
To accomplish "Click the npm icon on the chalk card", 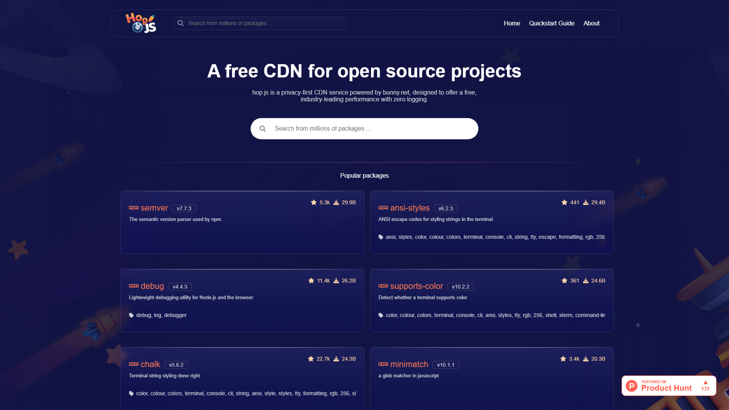I will tap(133, 364).
